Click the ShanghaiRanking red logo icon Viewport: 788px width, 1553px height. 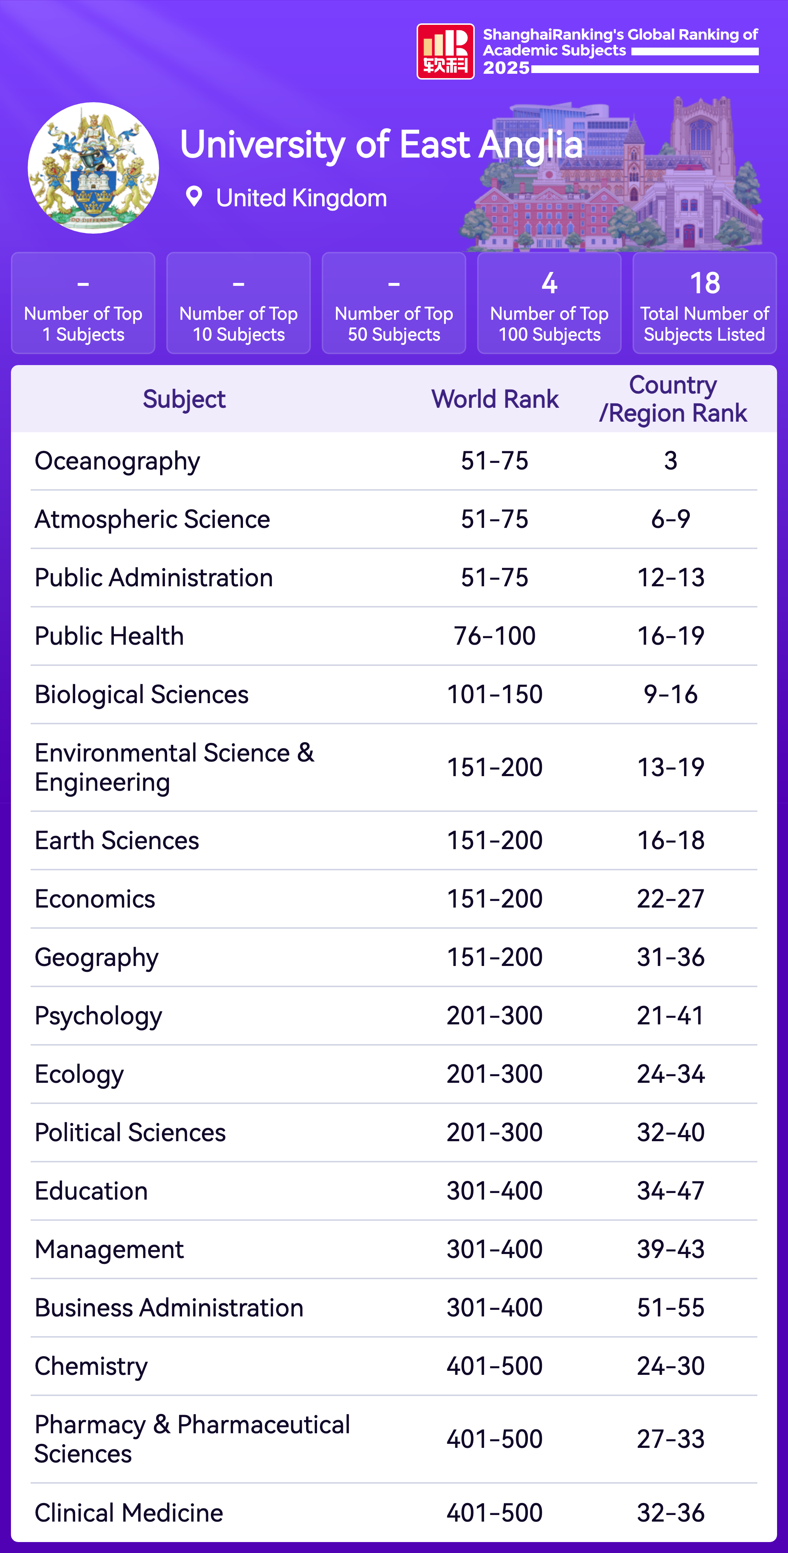[445, 52]
